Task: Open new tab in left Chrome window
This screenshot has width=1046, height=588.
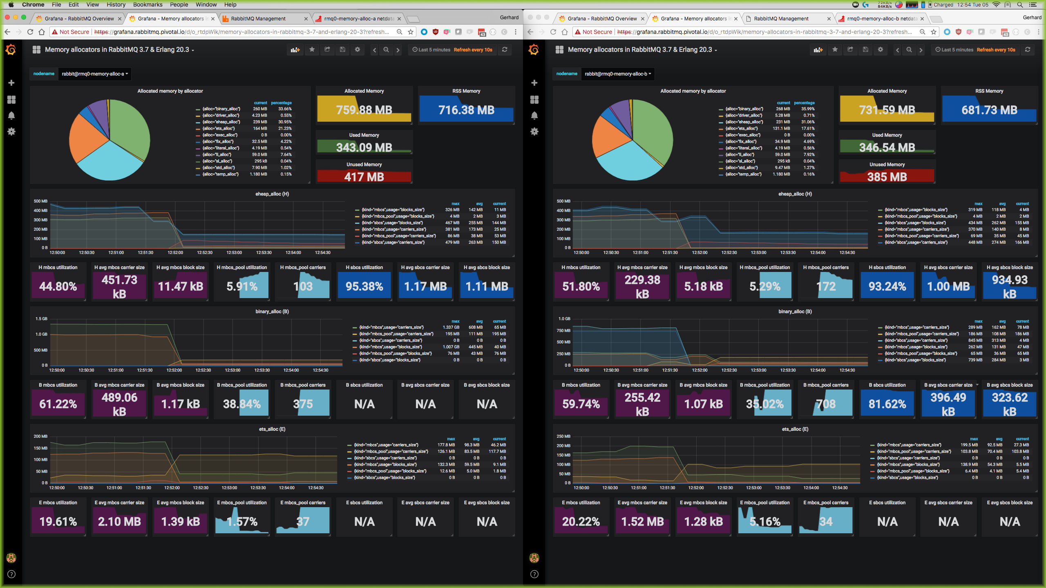Action: click(x=413, y=19)
